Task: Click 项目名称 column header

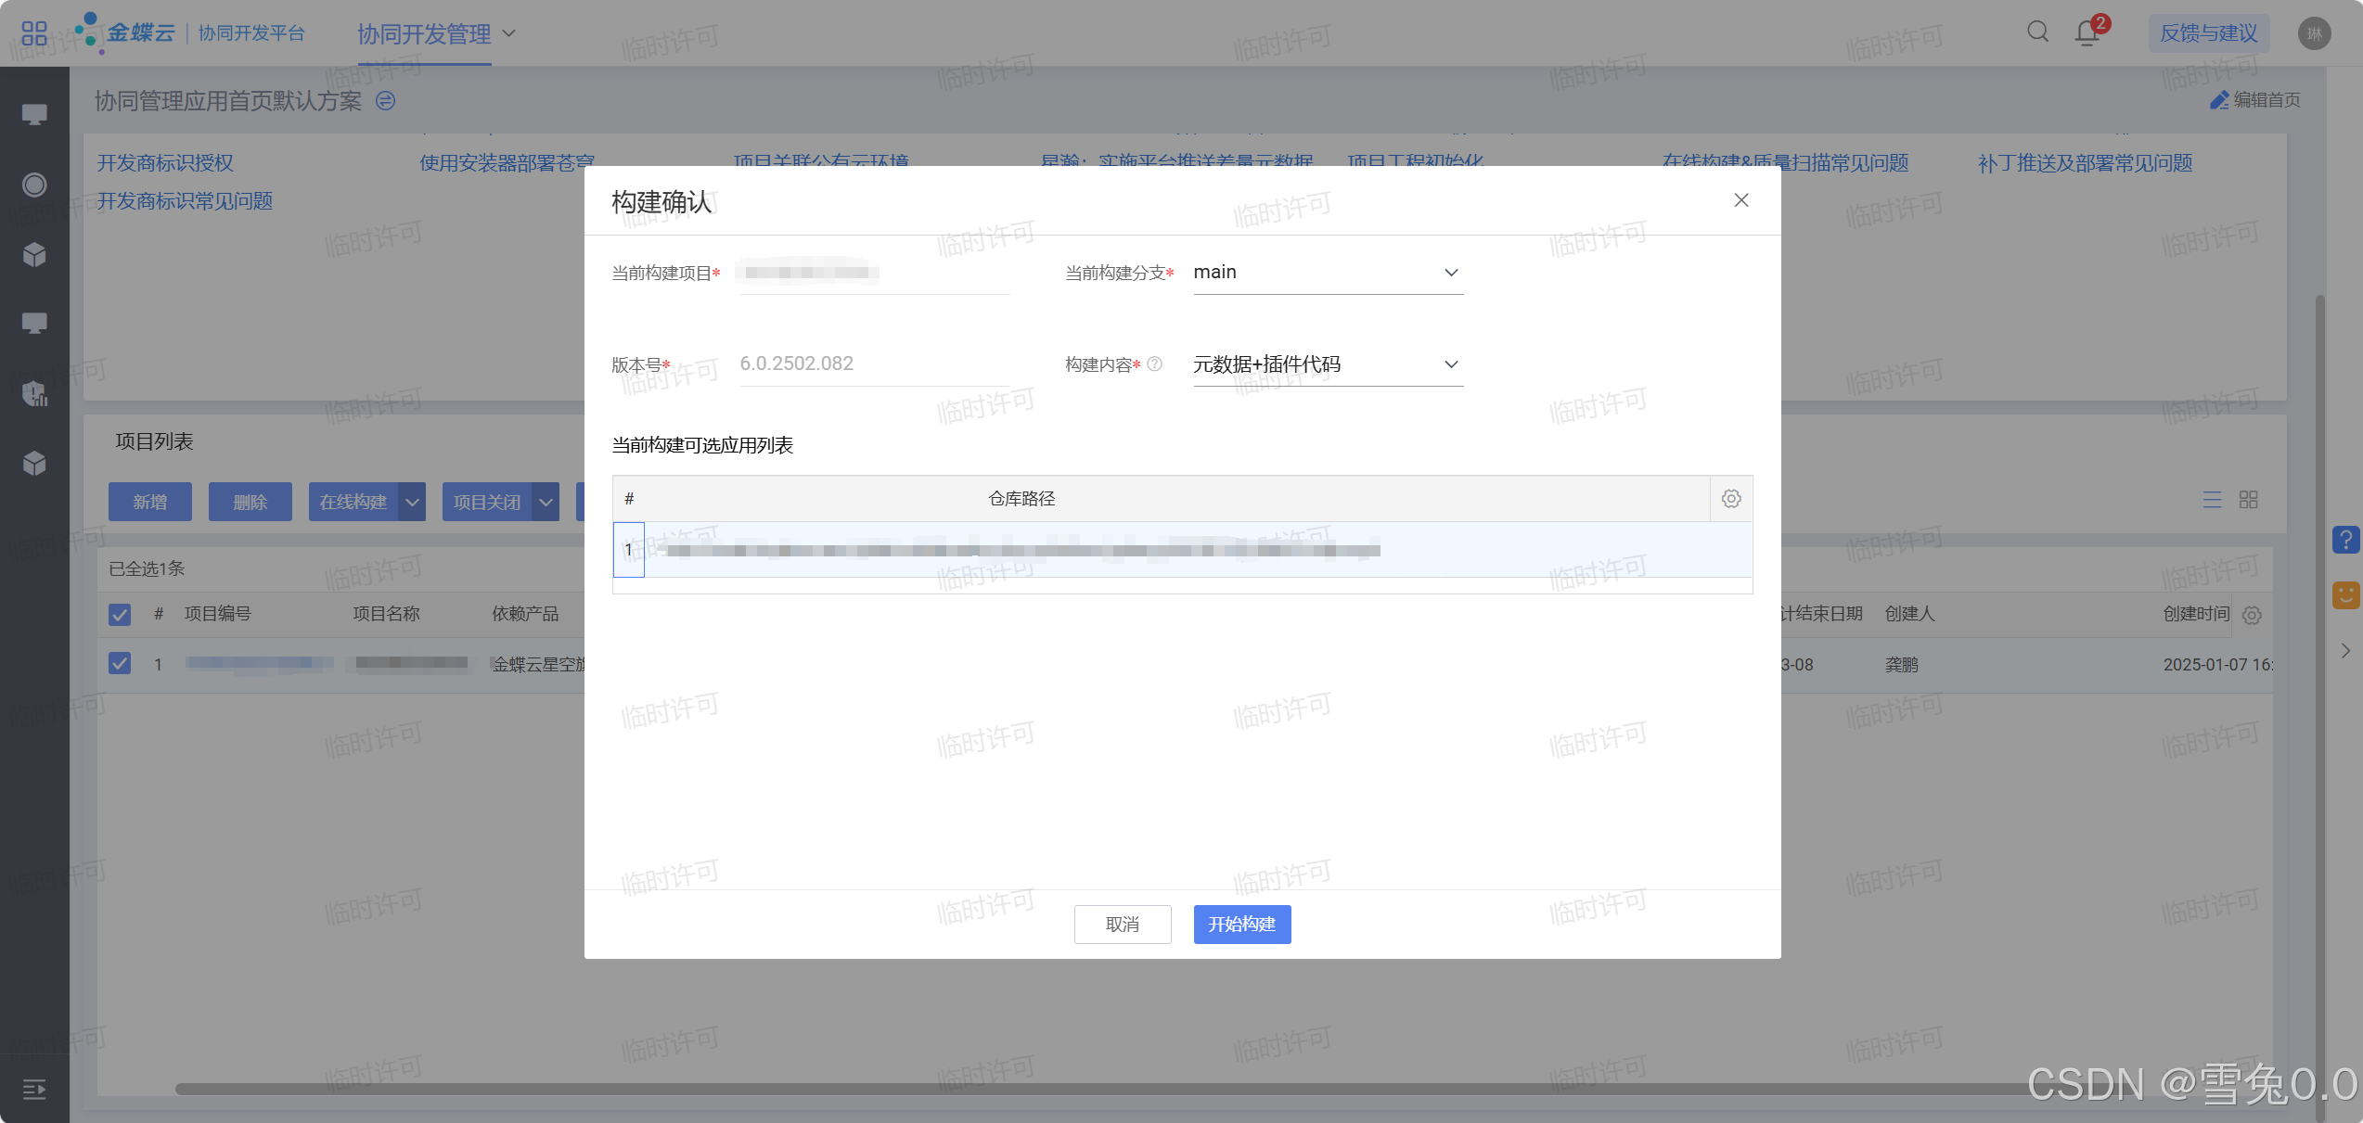Action: [387, 614]
